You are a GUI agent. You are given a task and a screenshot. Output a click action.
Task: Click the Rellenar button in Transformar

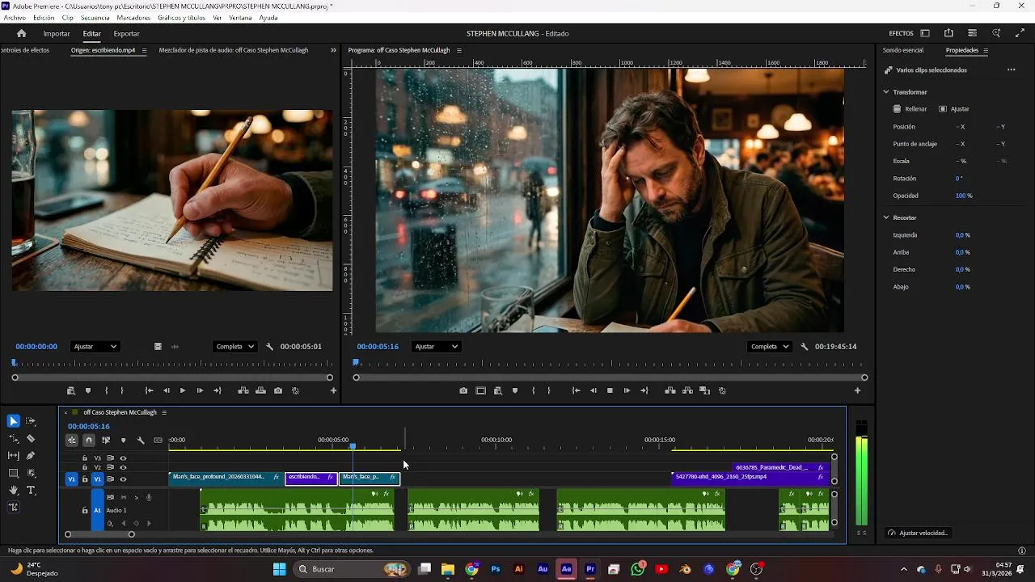910,109
